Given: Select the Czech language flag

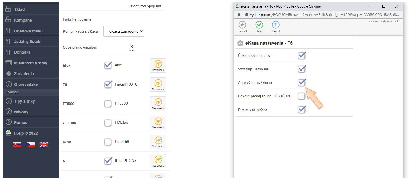Looking at the screenshot, I should (30, 144).
